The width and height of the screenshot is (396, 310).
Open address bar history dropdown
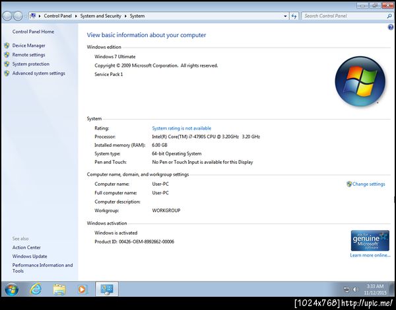285,16
